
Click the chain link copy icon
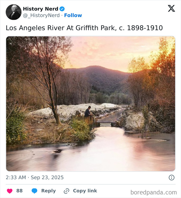point(66,191)
